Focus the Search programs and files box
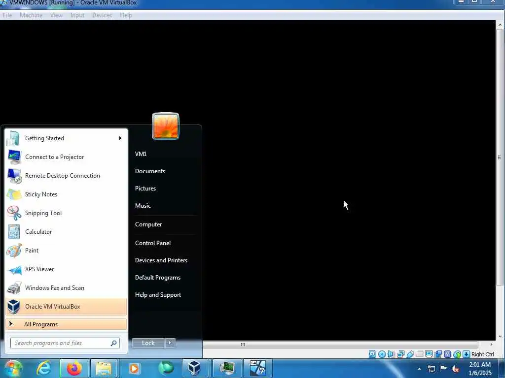The image size is (505, 378). (x=65, y=343)
